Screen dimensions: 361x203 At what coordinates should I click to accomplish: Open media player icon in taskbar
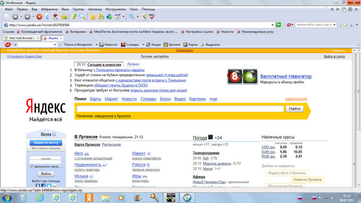(x=121, y=198)
